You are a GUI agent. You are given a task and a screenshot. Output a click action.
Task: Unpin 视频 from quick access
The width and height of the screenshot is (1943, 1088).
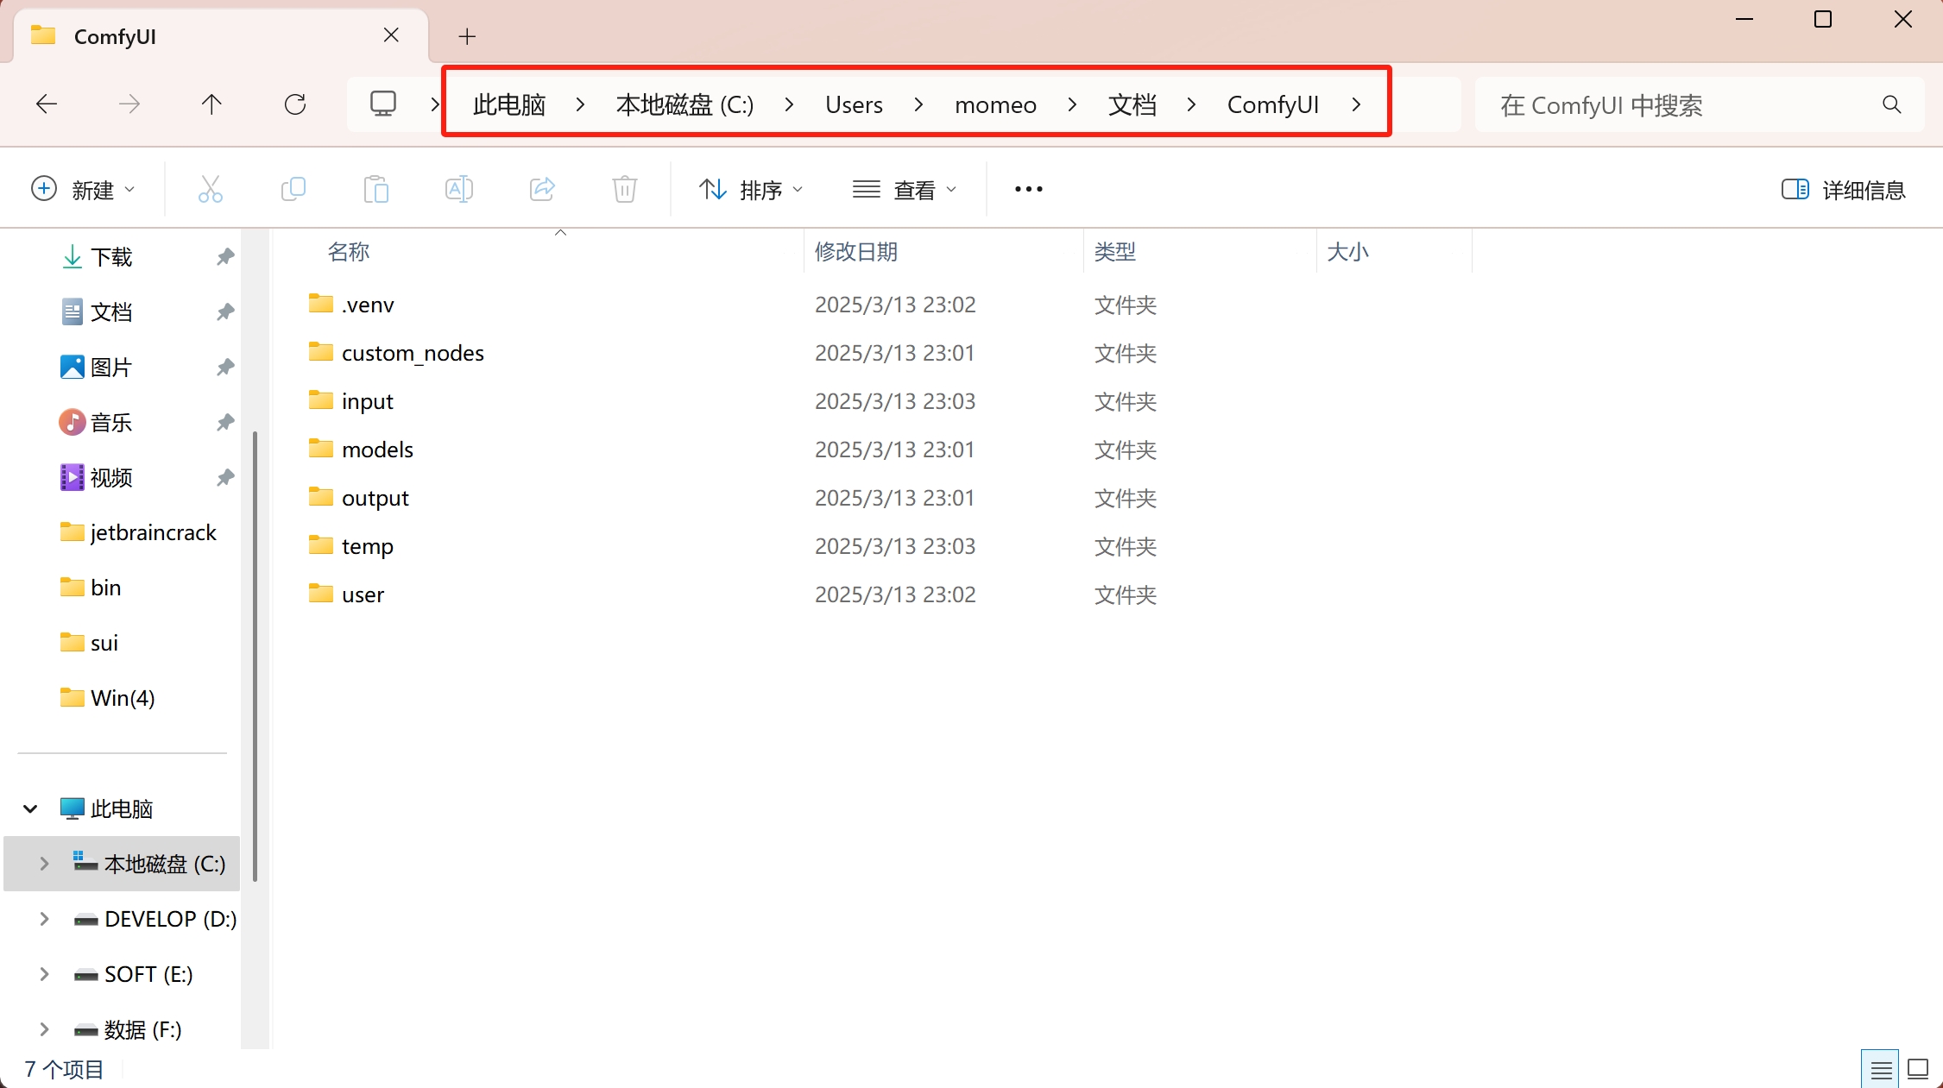(x=225, y=477)
